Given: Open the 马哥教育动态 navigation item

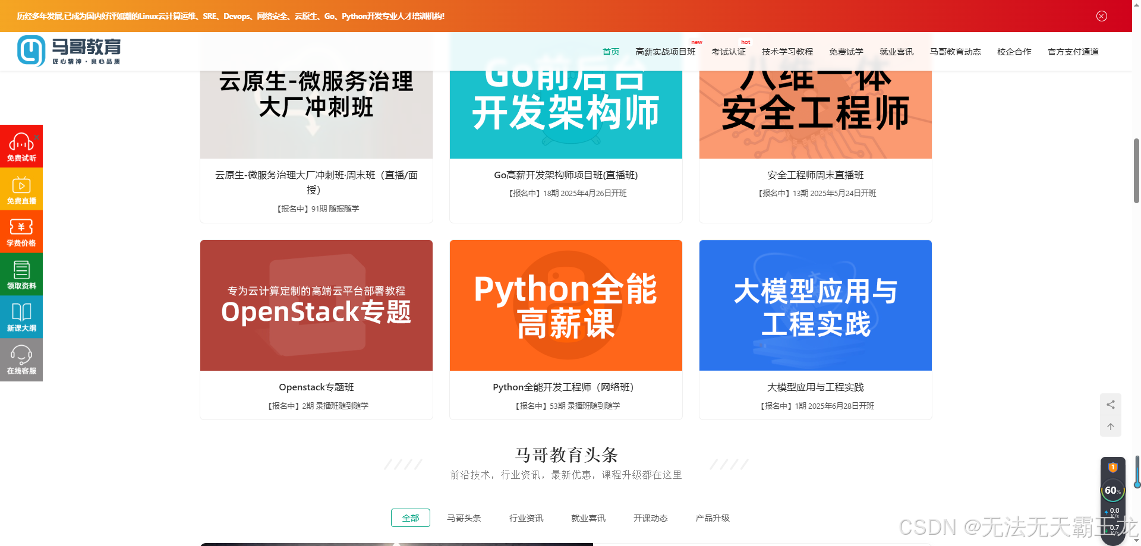Looking at the screenshot, I should point(956,52).
